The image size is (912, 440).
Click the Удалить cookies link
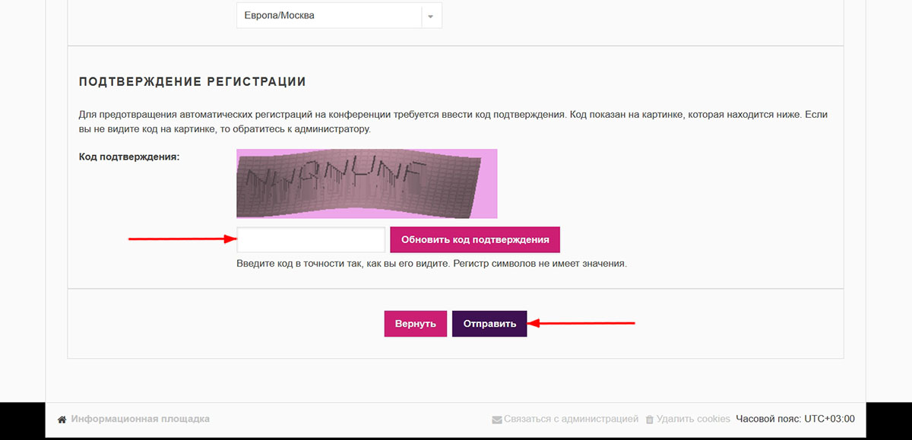pos(693,419)
